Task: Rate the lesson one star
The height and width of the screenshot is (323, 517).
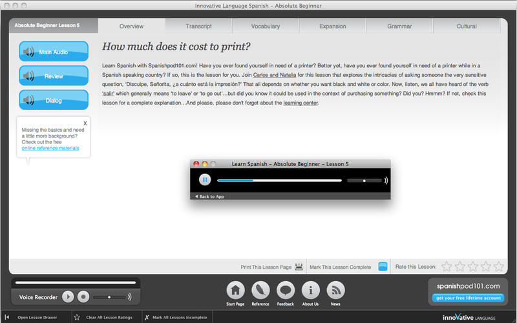Action: 447,266
